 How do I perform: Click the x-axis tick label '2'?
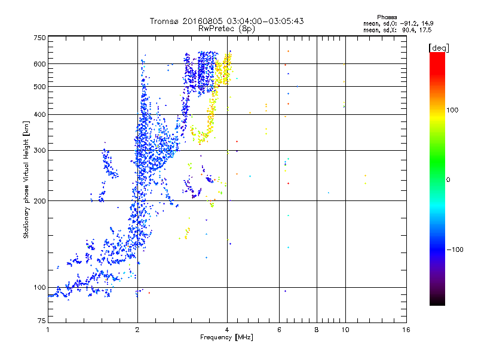coord(137,330)
